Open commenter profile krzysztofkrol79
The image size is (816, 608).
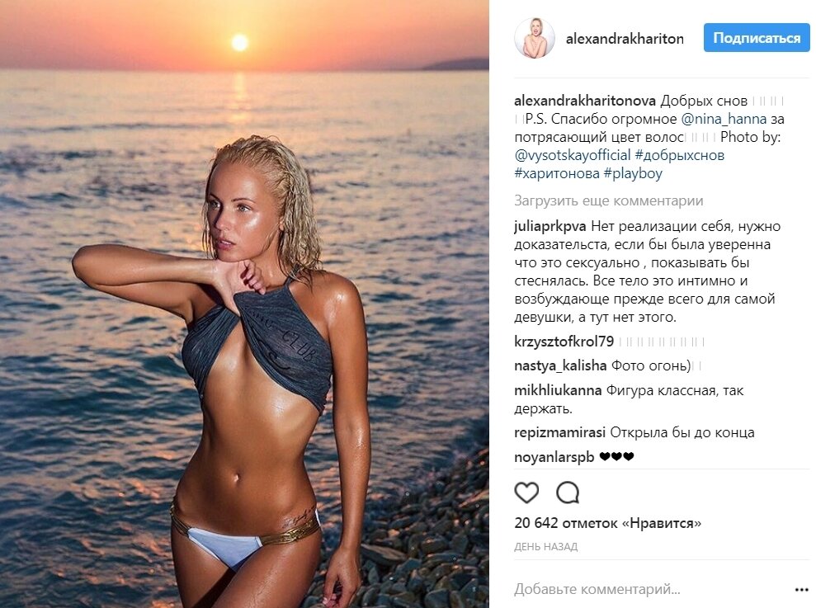[564, 342]
